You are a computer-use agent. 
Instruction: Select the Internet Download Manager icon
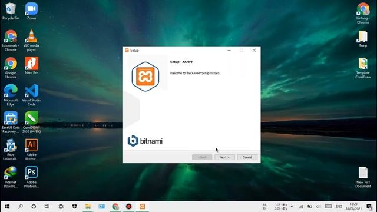[x=11, y=177]
